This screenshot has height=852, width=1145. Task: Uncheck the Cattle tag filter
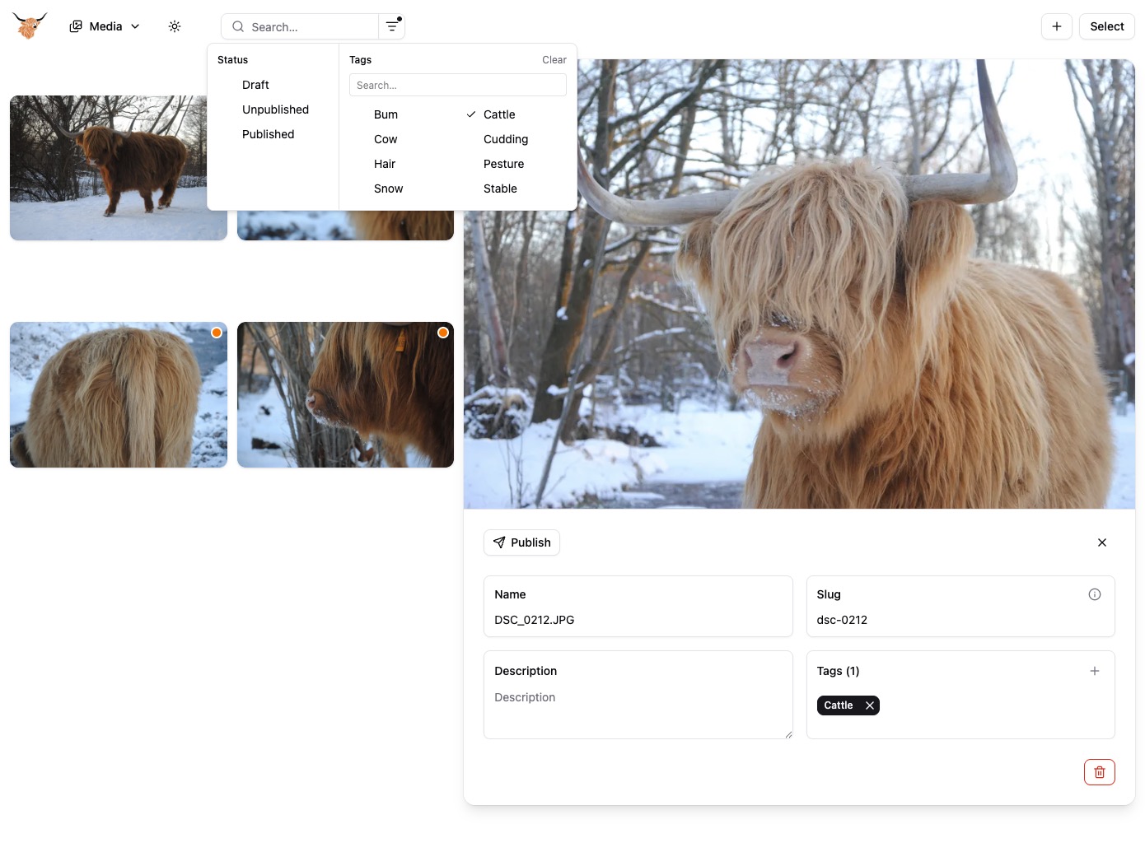500,114
